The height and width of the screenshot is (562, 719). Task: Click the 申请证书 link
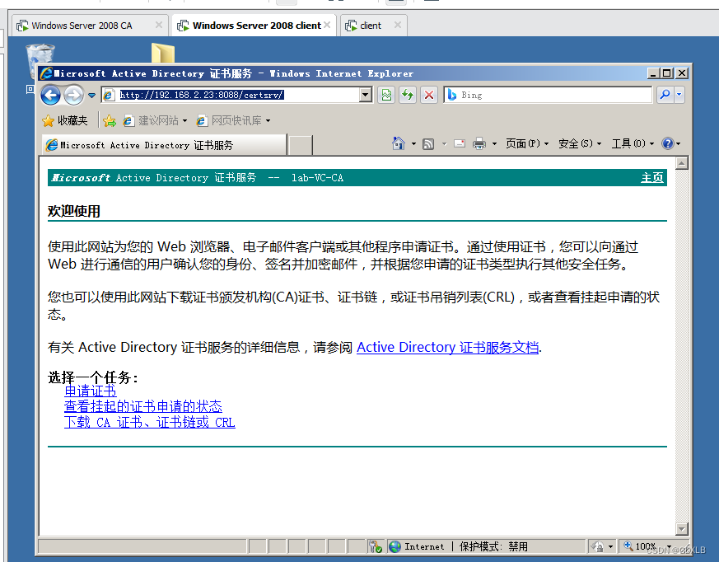91,391
